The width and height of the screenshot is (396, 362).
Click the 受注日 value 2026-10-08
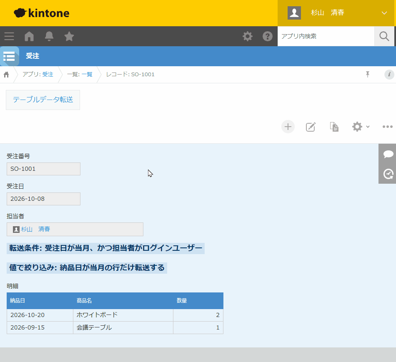[43, 199]
